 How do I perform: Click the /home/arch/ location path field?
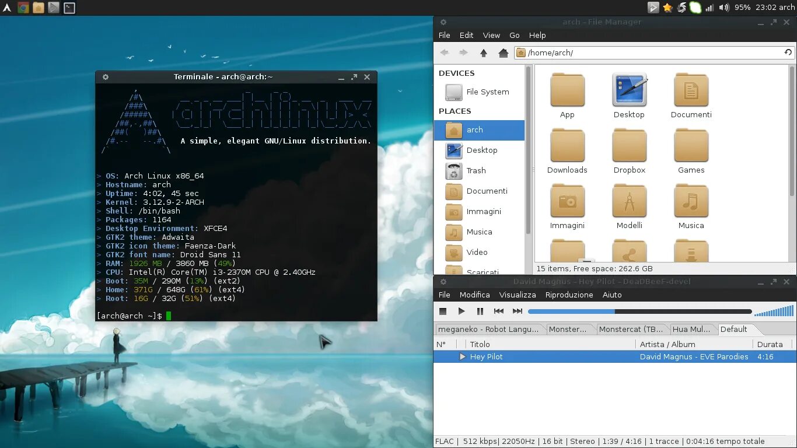click(x=655, y=52)
